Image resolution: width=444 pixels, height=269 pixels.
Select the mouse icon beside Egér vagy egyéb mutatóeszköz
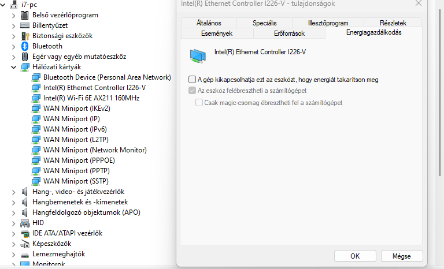[x=25, y=57]
